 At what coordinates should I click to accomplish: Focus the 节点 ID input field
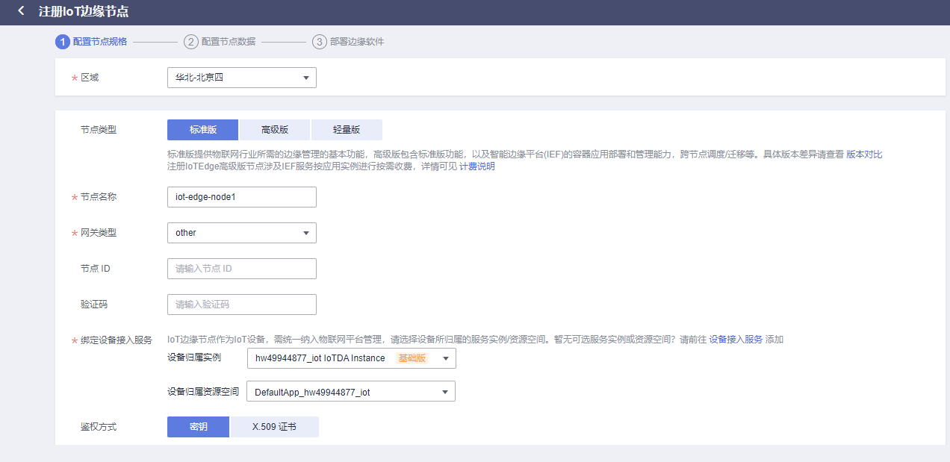tap(242, 269)
